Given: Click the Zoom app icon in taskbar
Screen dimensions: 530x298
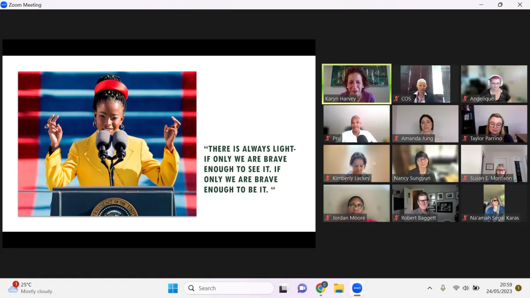Looking at the screenshot, I should click(x=357, y=288).
